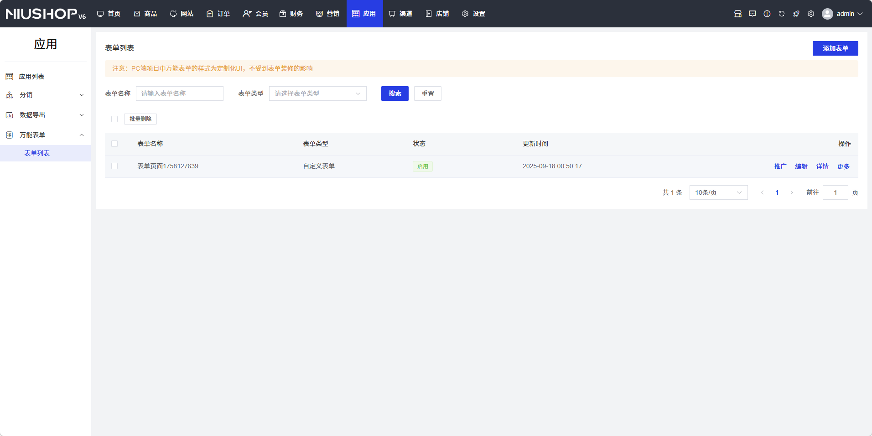Tick the checkbox next to 批量删除
The image size is (872, 436).
coord(114,119)
